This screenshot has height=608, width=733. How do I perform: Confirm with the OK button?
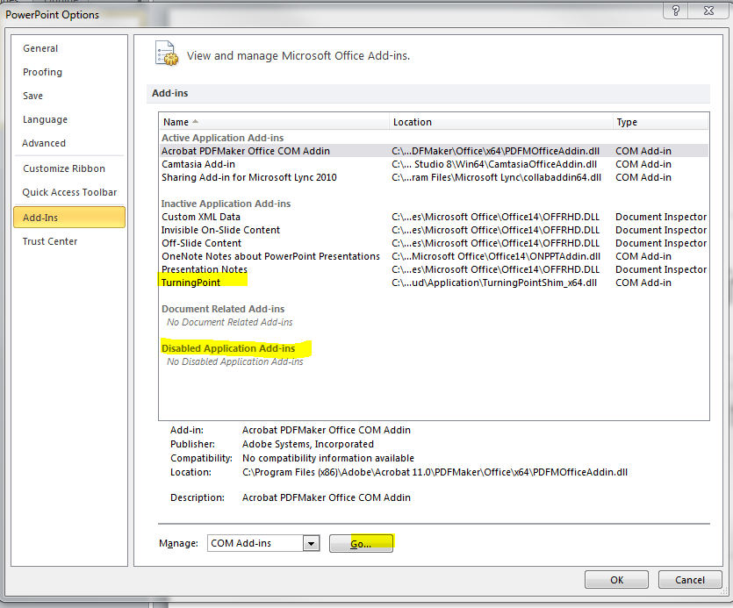point(617,579)
